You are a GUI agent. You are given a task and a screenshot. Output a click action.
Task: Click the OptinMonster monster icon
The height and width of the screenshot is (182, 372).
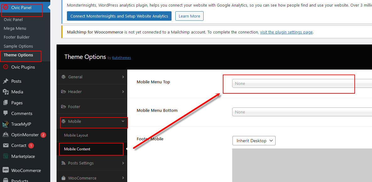(6, 135)
